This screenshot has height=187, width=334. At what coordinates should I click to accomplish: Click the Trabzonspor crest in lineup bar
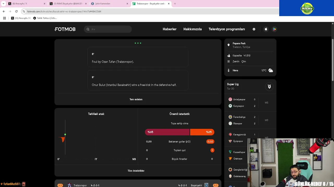tap(69, 185)
